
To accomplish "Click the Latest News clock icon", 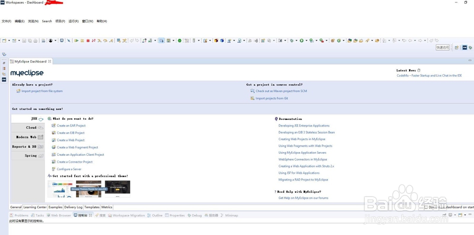I will tap(419, 71).
